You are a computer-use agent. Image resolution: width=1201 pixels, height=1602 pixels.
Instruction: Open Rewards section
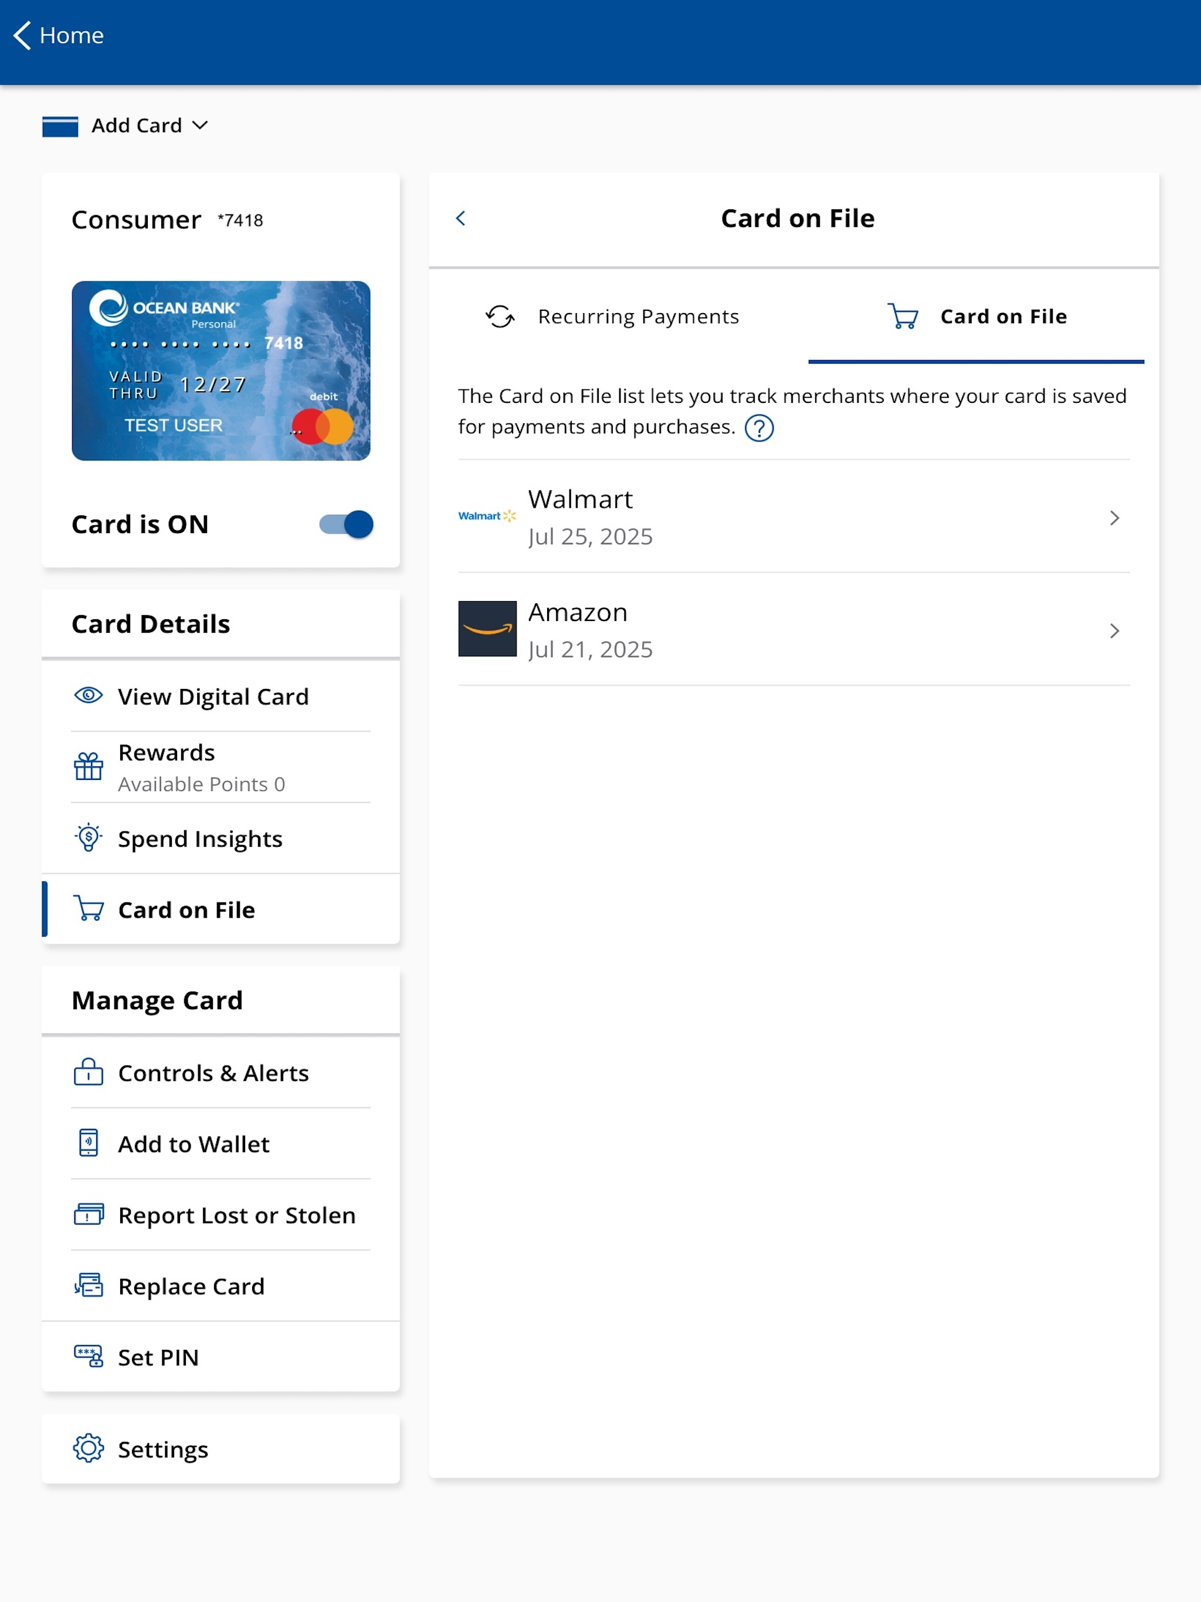click(x=221, y=767)
